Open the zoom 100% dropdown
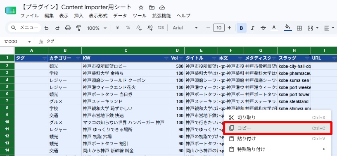 click(x=97, y=28)
